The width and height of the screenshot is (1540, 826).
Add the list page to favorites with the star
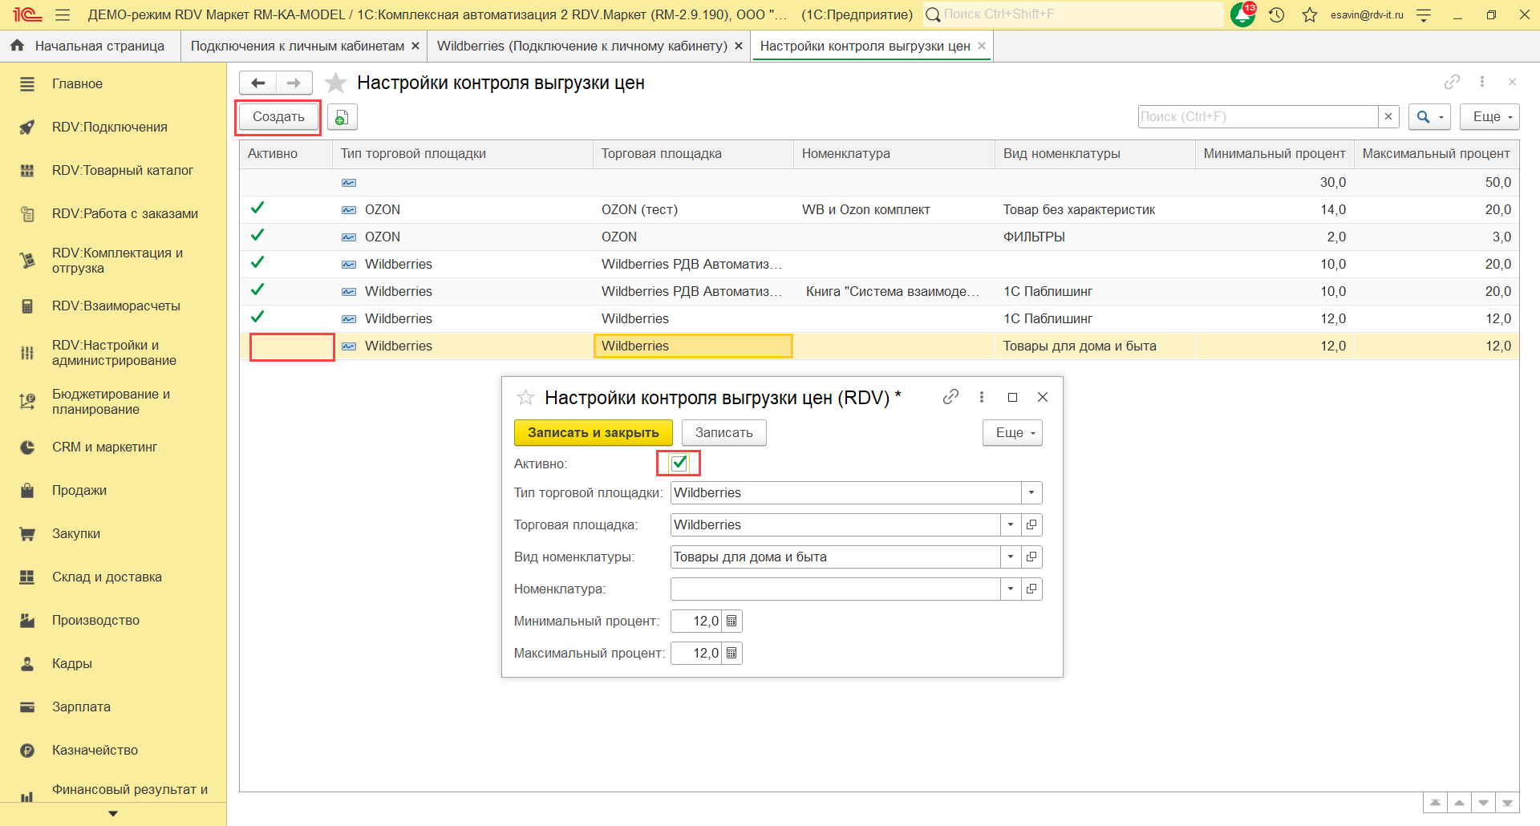click(335, 83)
